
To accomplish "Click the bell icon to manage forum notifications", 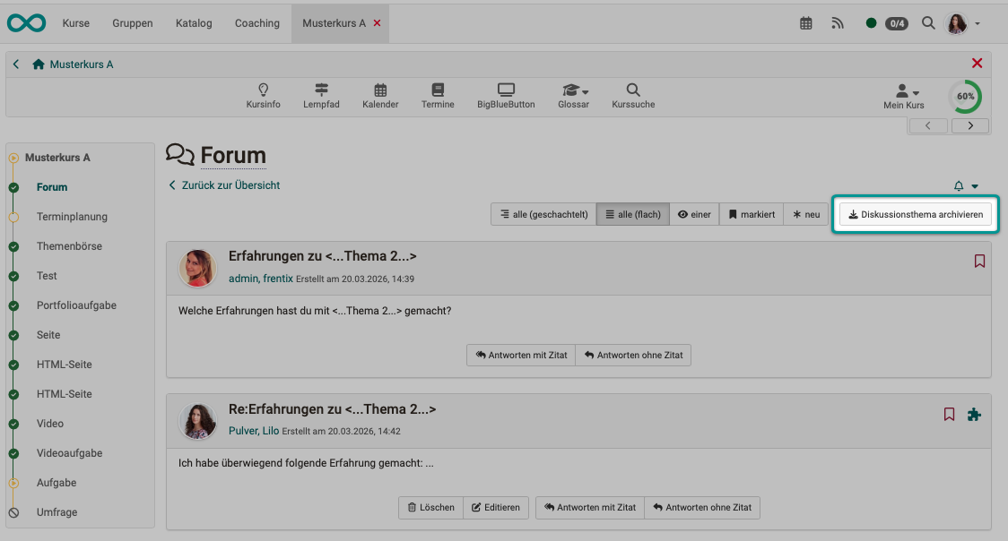I will pos(958,185).
